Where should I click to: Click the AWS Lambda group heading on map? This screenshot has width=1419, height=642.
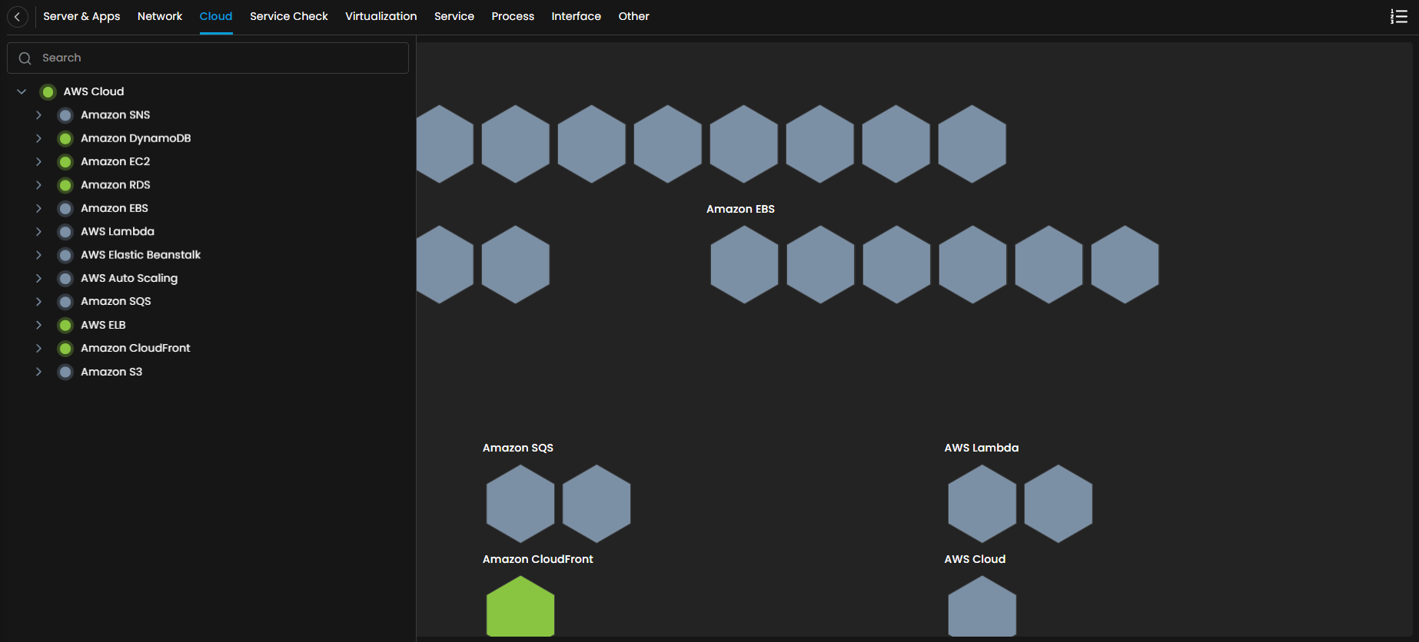tap(982, 448)
